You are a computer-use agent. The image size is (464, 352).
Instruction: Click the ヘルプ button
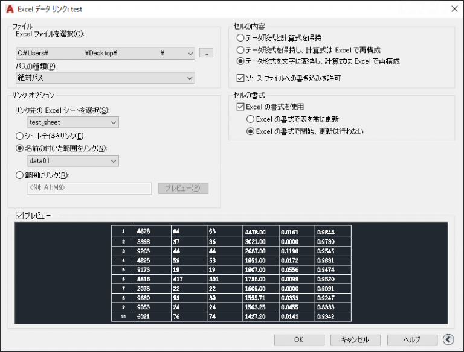coord(412,340)
